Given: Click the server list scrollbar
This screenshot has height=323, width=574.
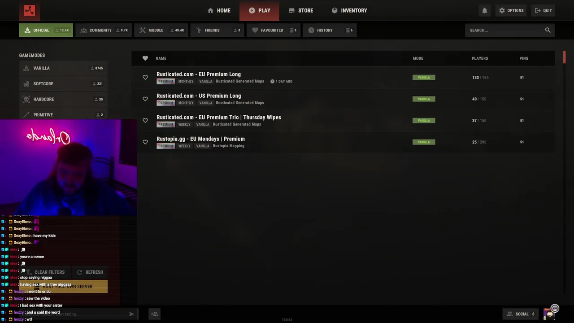Looking at the screenshot, I should [564, 57].
